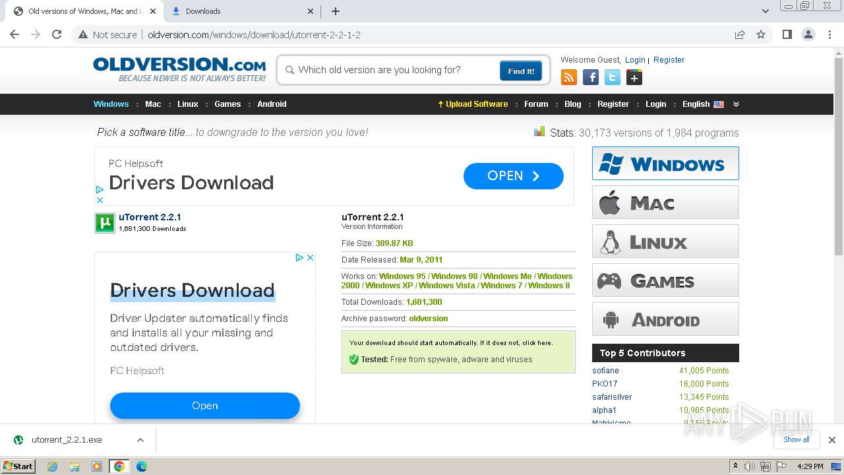844x475 pixels.
Task: Click the Not secure site info indicator
Action: [107, 35]
